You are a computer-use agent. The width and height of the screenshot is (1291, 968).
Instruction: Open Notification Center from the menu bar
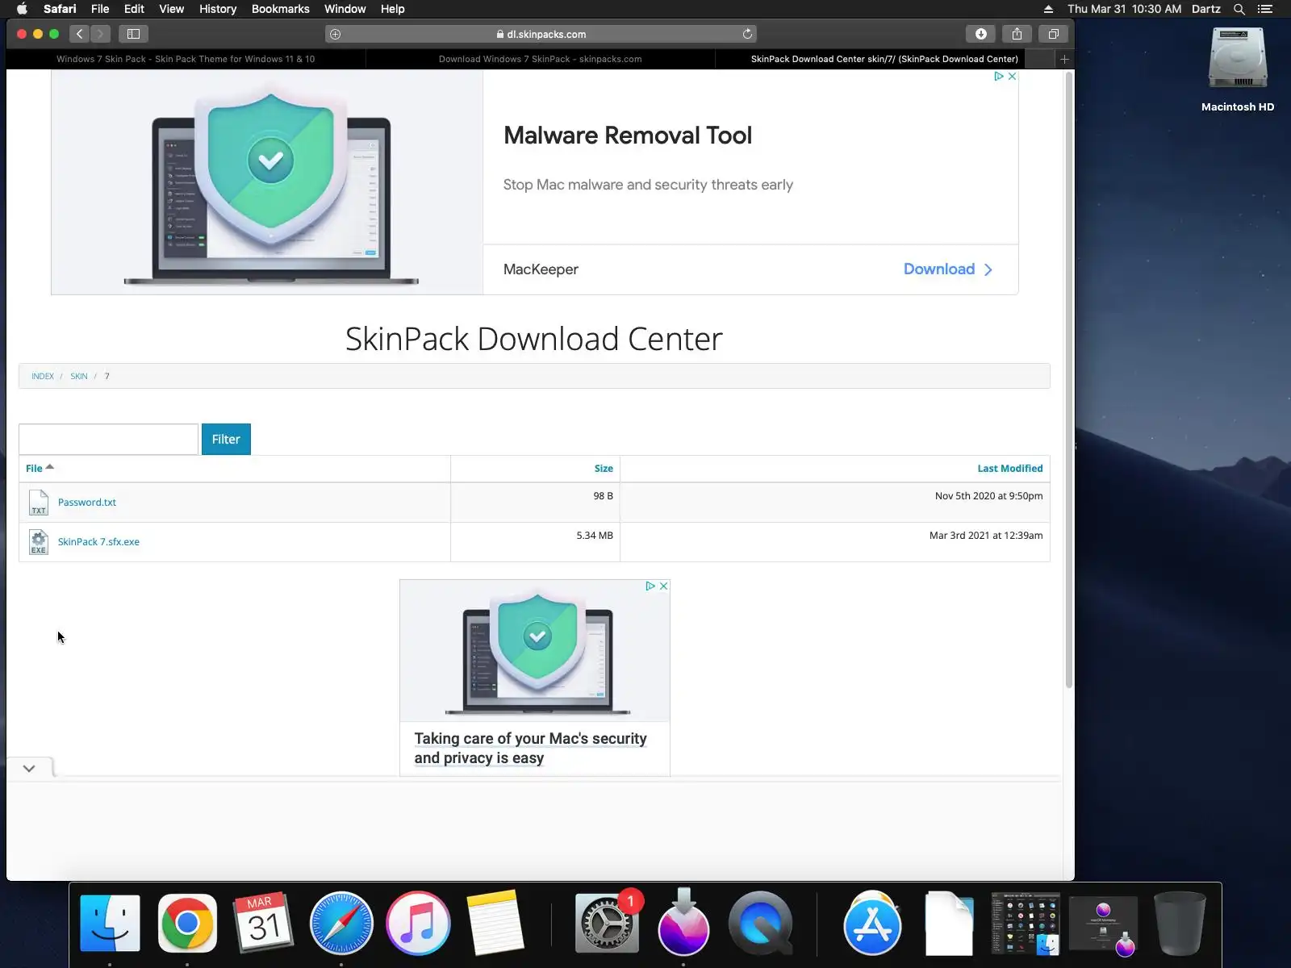[1265, 9]
